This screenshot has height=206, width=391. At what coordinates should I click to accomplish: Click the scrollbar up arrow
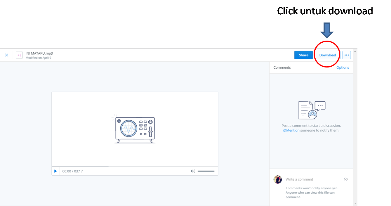pos(355,51)
